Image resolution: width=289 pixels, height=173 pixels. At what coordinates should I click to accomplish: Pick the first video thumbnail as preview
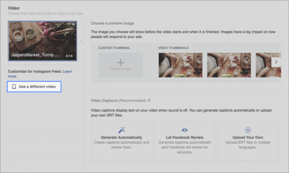181,65
